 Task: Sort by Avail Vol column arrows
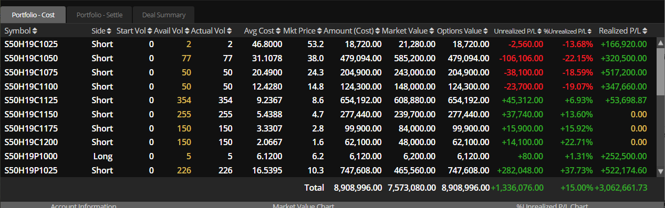[x=187, y=31]
